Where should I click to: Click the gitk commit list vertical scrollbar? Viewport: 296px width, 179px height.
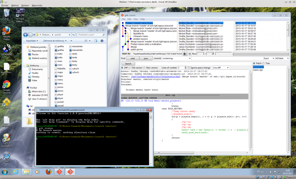tap(288, 36)
